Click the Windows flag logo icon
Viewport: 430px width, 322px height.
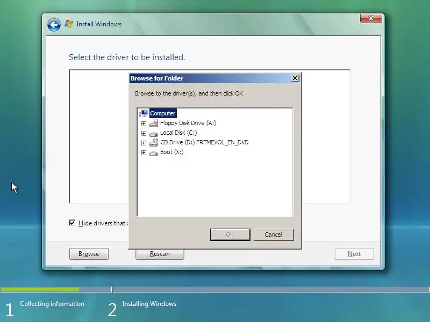coord(69,24)
